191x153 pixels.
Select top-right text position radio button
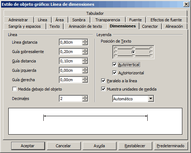point(151,49)
